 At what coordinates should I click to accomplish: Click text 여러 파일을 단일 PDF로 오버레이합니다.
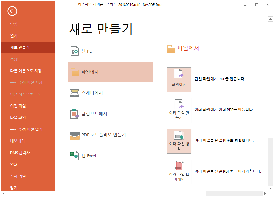pos(228,171)
